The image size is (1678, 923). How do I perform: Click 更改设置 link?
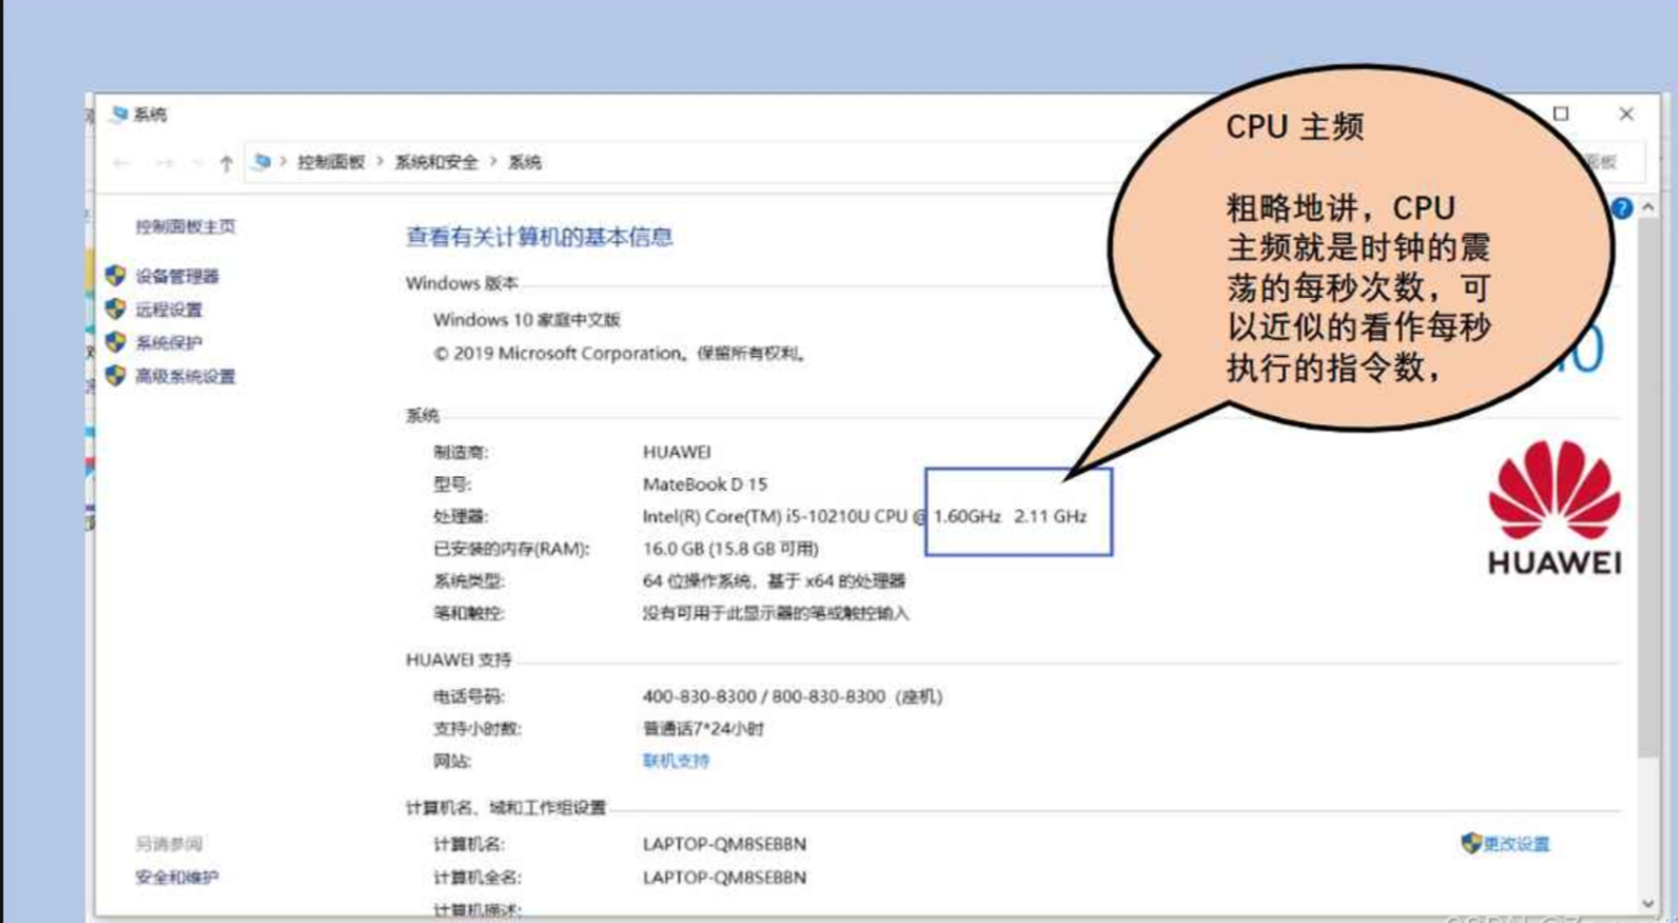tap(1516, 845)
